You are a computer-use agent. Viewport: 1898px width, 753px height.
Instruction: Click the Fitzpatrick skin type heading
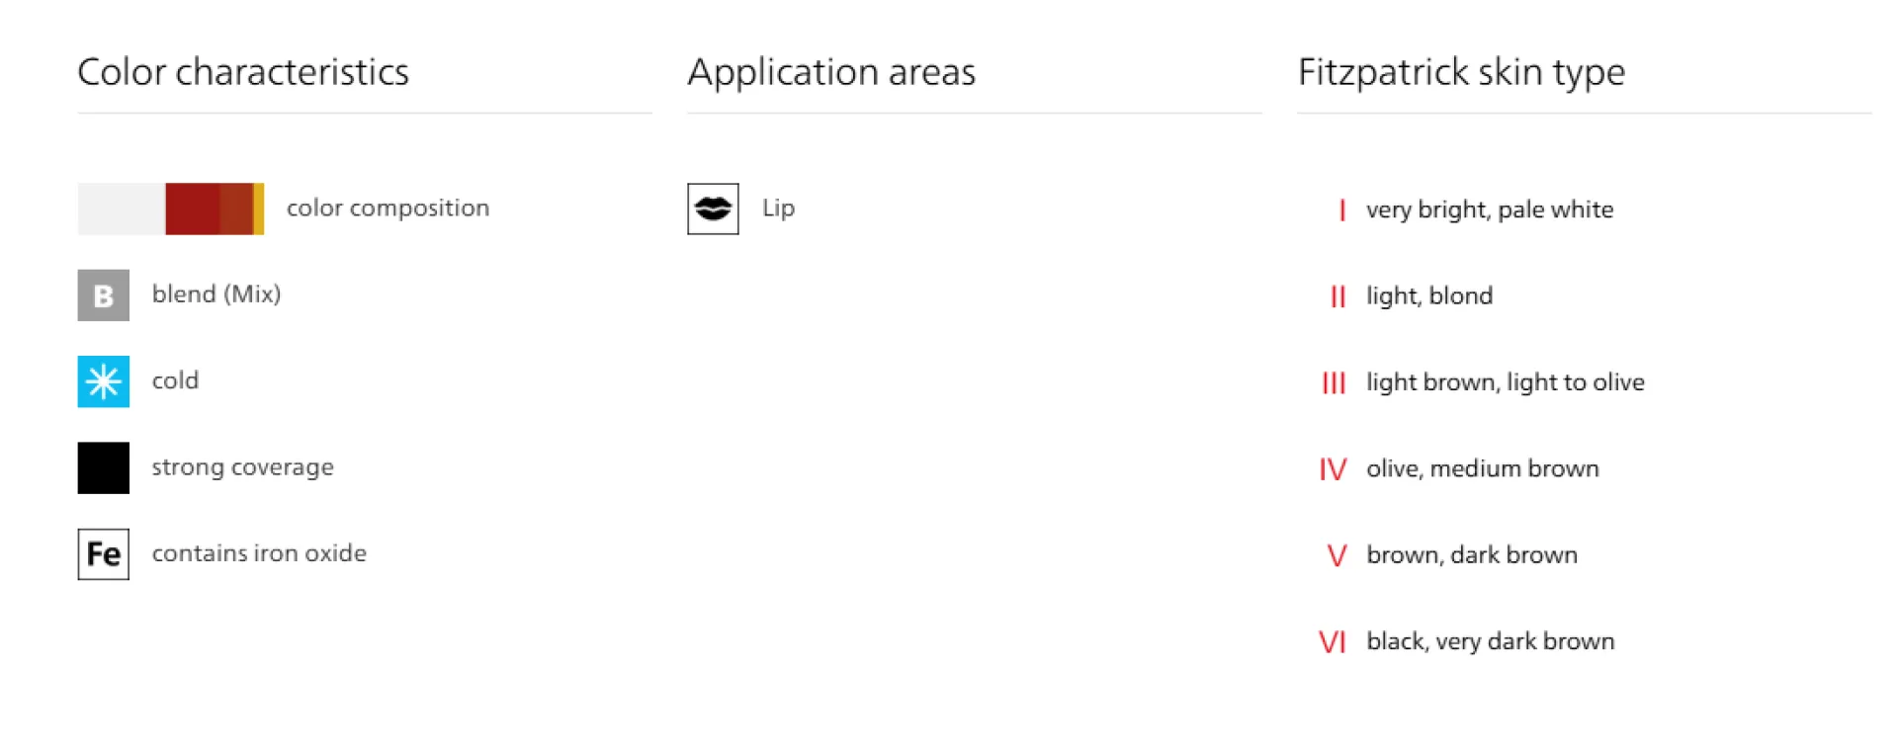[1461, 72]
